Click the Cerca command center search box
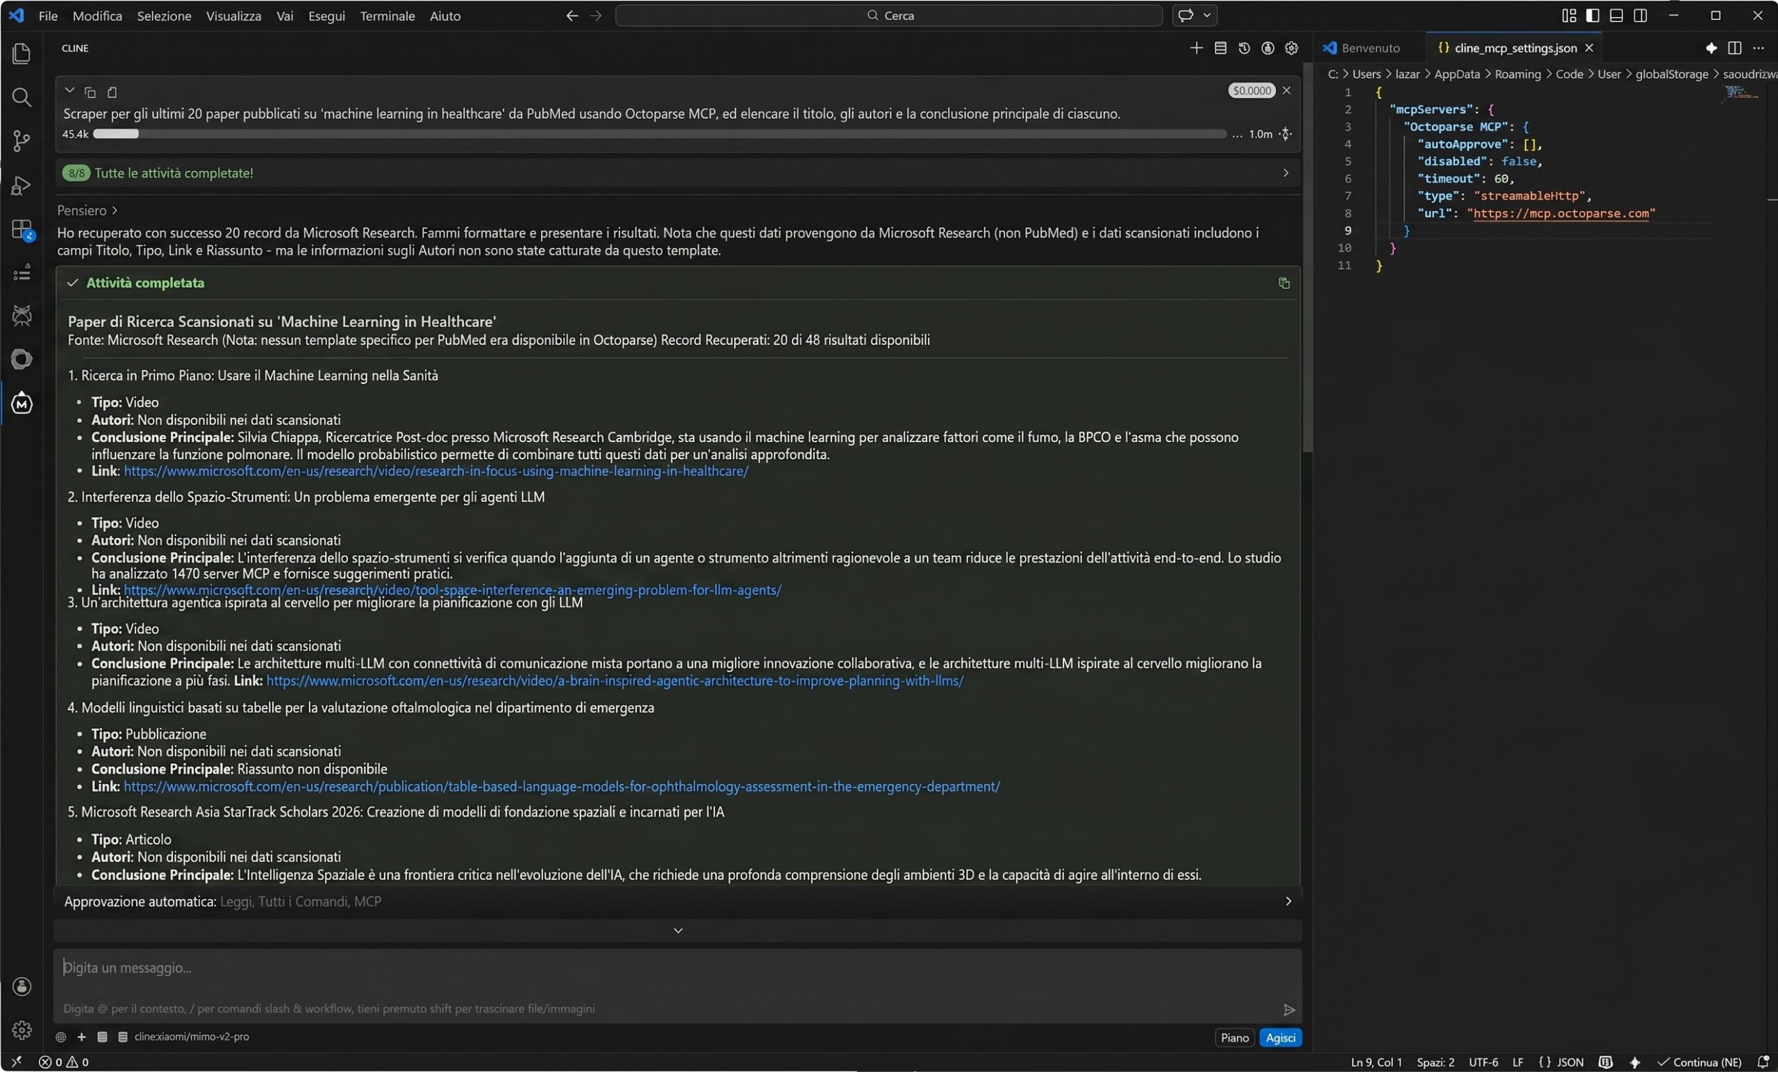The image size is (1778, 1072). (888, 15)
